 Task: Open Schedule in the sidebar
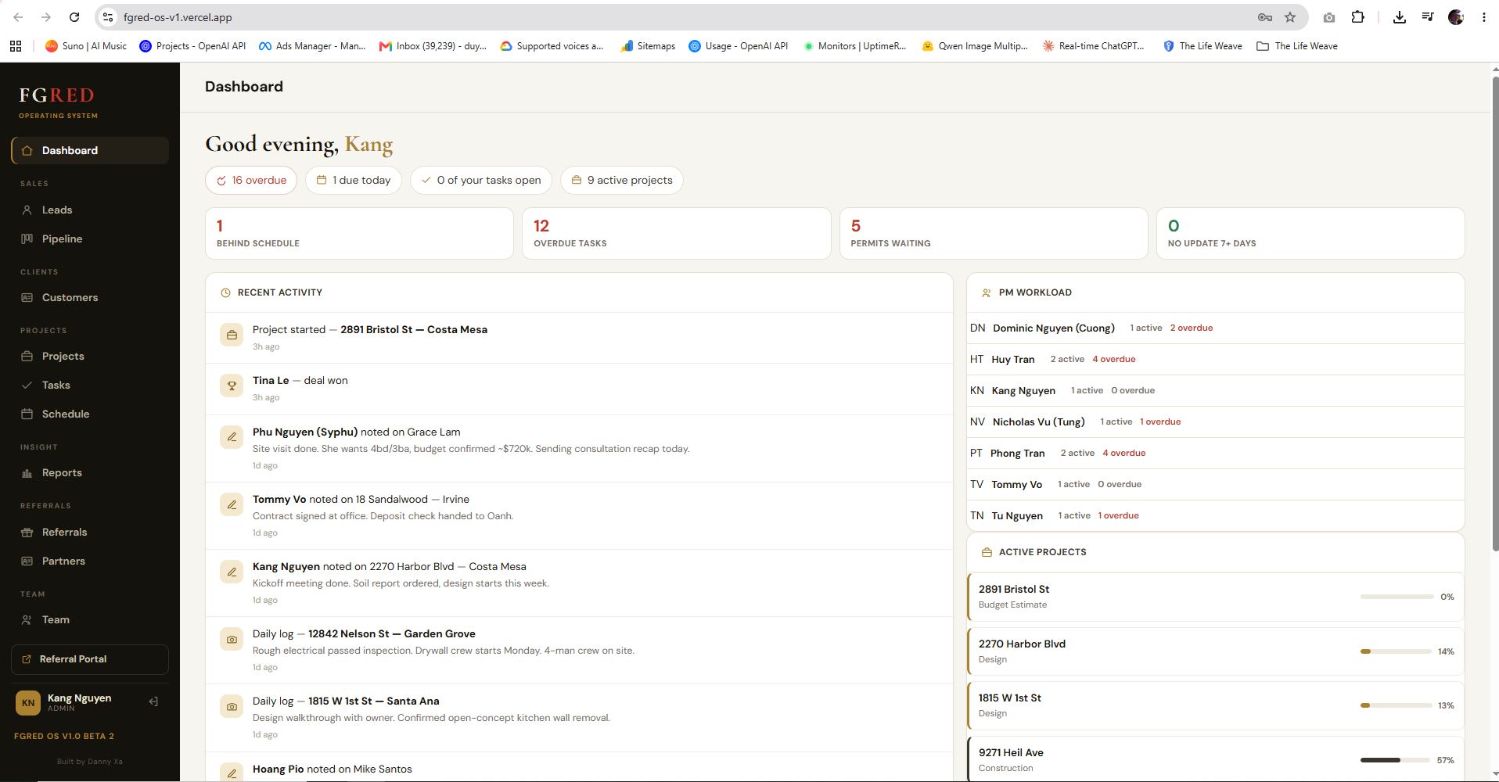[90, 414]
